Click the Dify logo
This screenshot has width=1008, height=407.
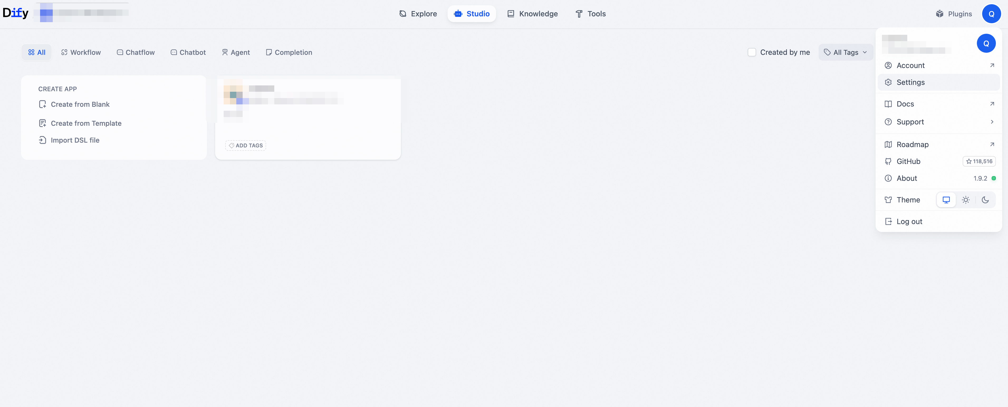click(16, 13)
